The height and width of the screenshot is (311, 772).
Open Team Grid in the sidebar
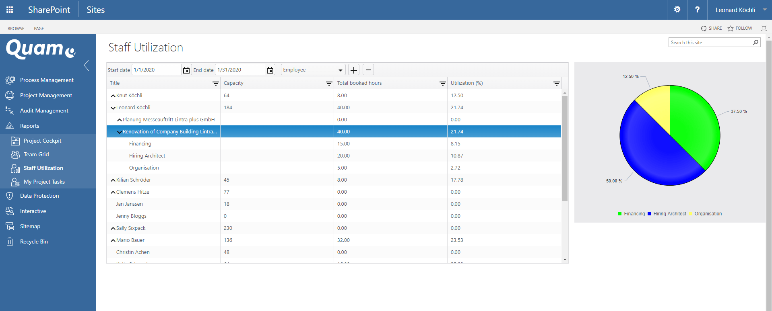pos(36,154)
